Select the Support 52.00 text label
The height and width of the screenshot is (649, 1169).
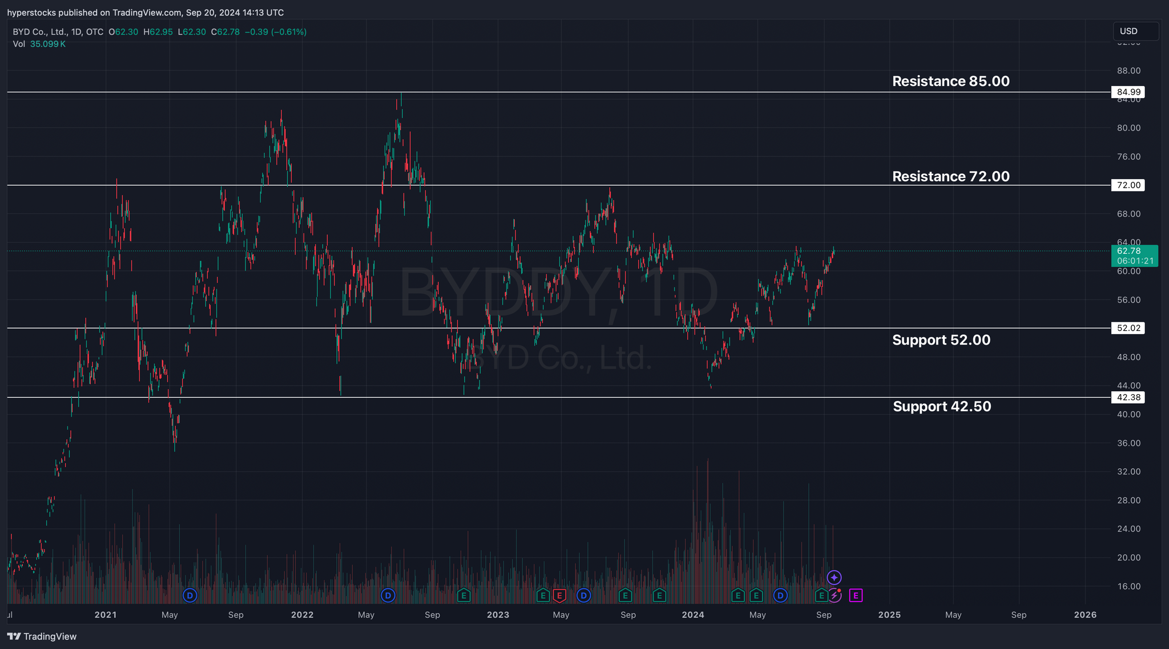coord(941,340)
